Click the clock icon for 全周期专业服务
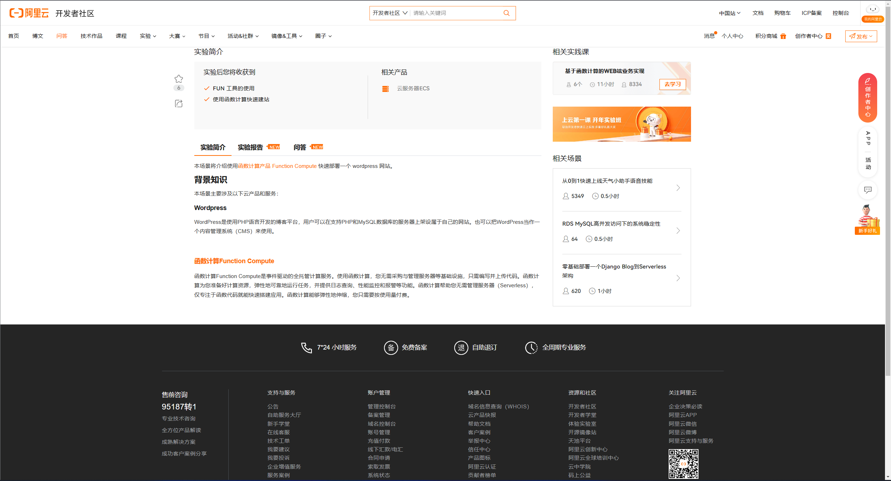Image resolution: width=891 pixels, height=481 pixels. click(531, 347)
